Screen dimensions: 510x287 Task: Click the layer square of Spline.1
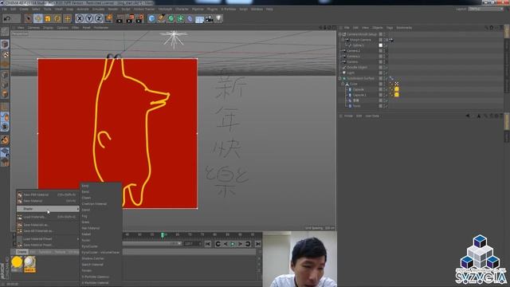tap(381, 45)
